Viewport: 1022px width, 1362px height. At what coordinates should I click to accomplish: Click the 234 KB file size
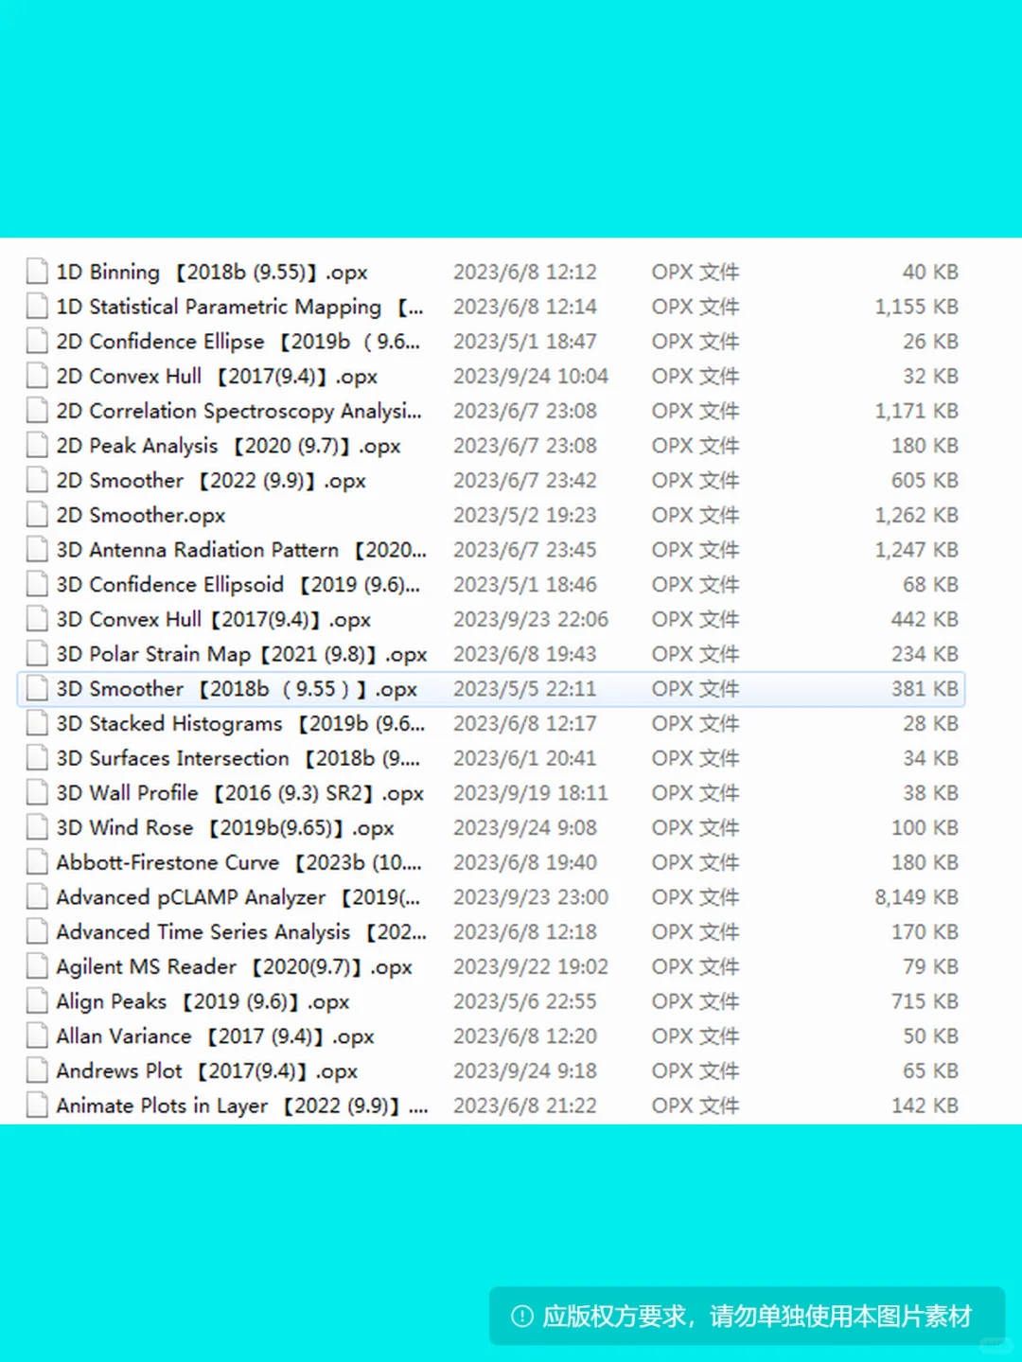coord(925,654)
